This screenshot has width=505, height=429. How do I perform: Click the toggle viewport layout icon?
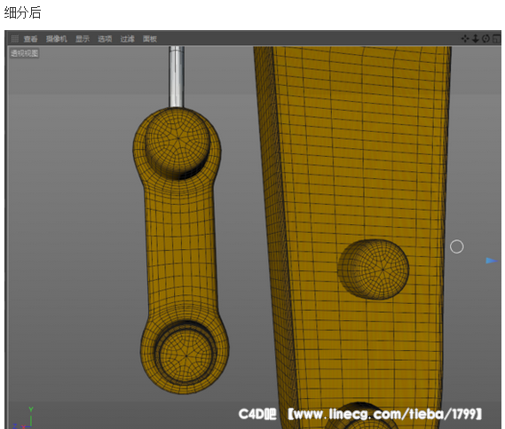tap(496, 39)
